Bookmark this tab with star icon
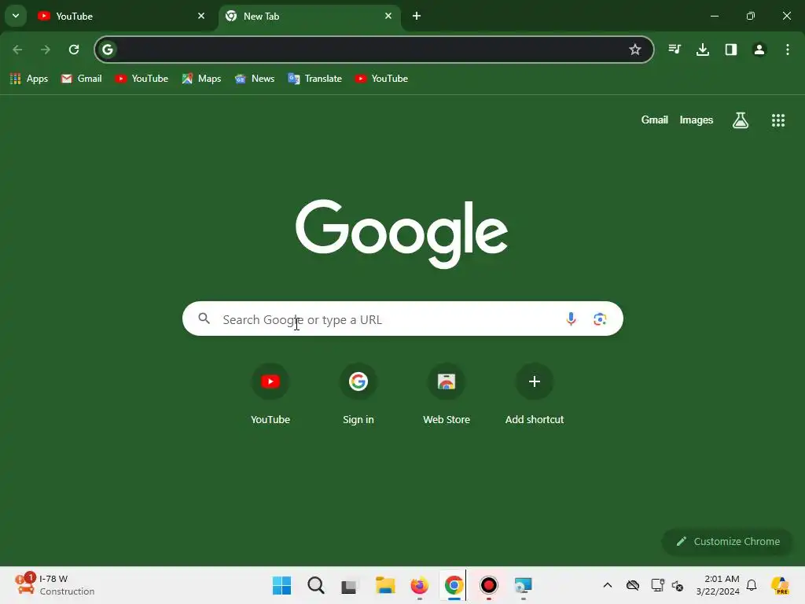Screen dimensions: 805x604 635,50
